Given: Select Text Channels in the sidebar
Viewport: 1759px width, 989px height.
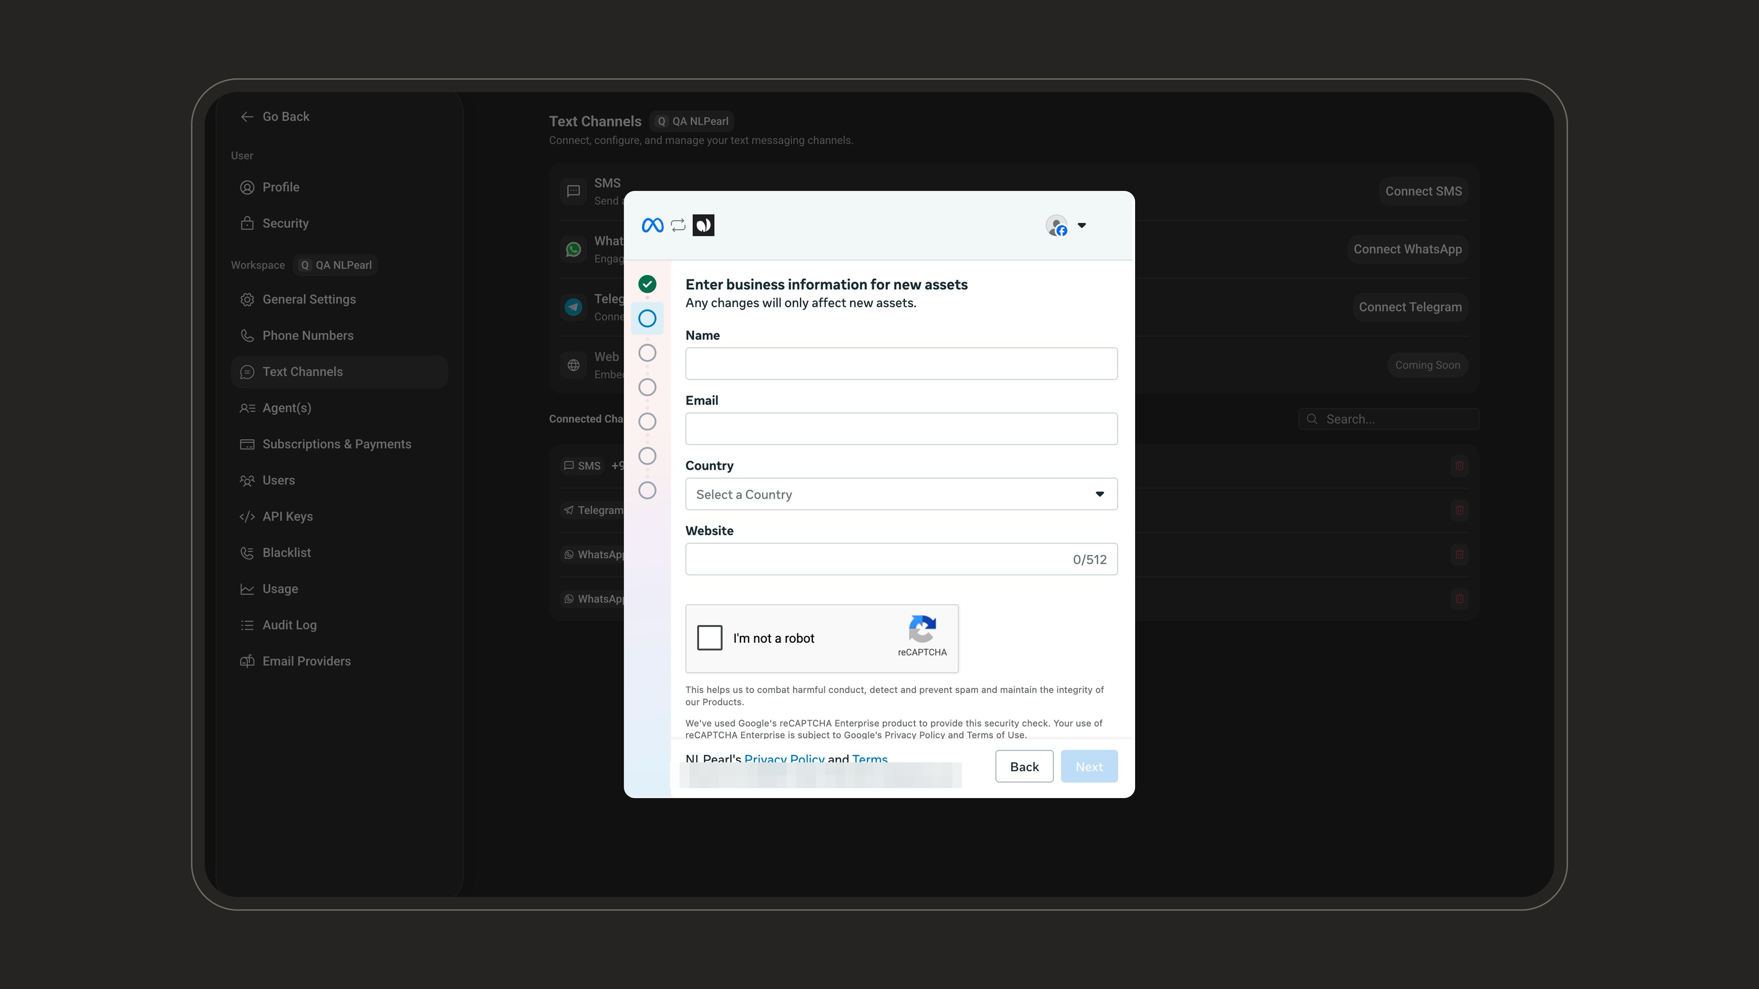Looking at the screenshot, I should pyautogui.click(x=339, y=371).
